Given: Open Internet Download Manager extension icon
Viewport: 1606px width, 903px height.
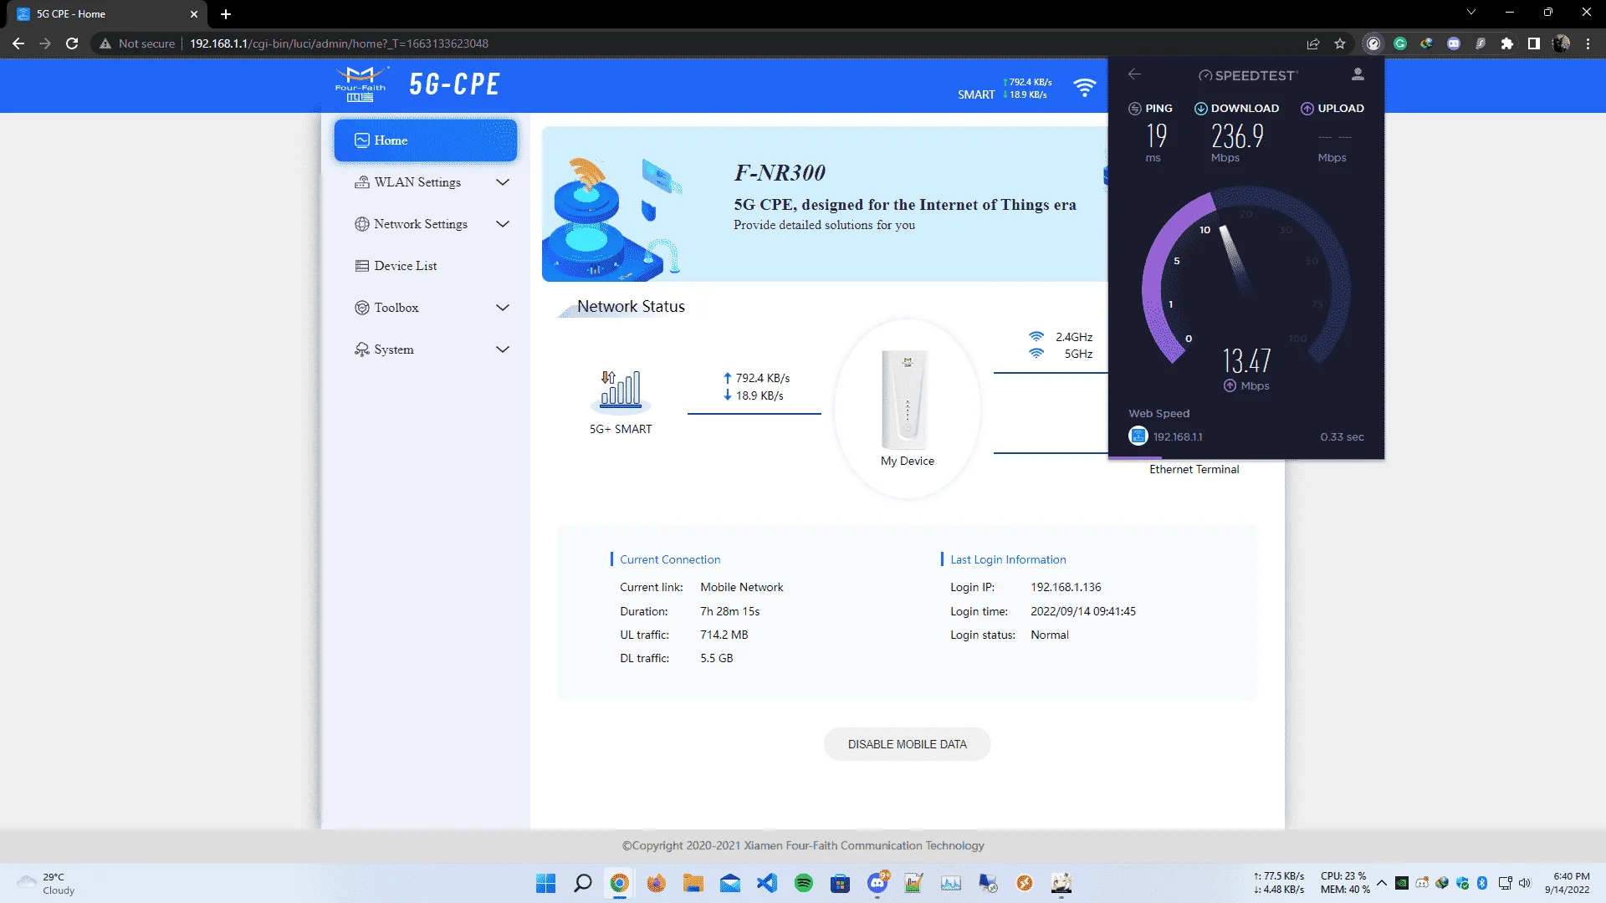Looking at the screenshot, I should pyautogui.click(x=1427, y=43).
